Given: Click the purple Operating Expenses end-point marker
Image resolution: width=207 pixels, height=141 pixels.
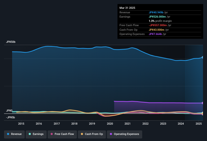Looking at the screenshot, I should pyautogui.click(x=203, y=103).
